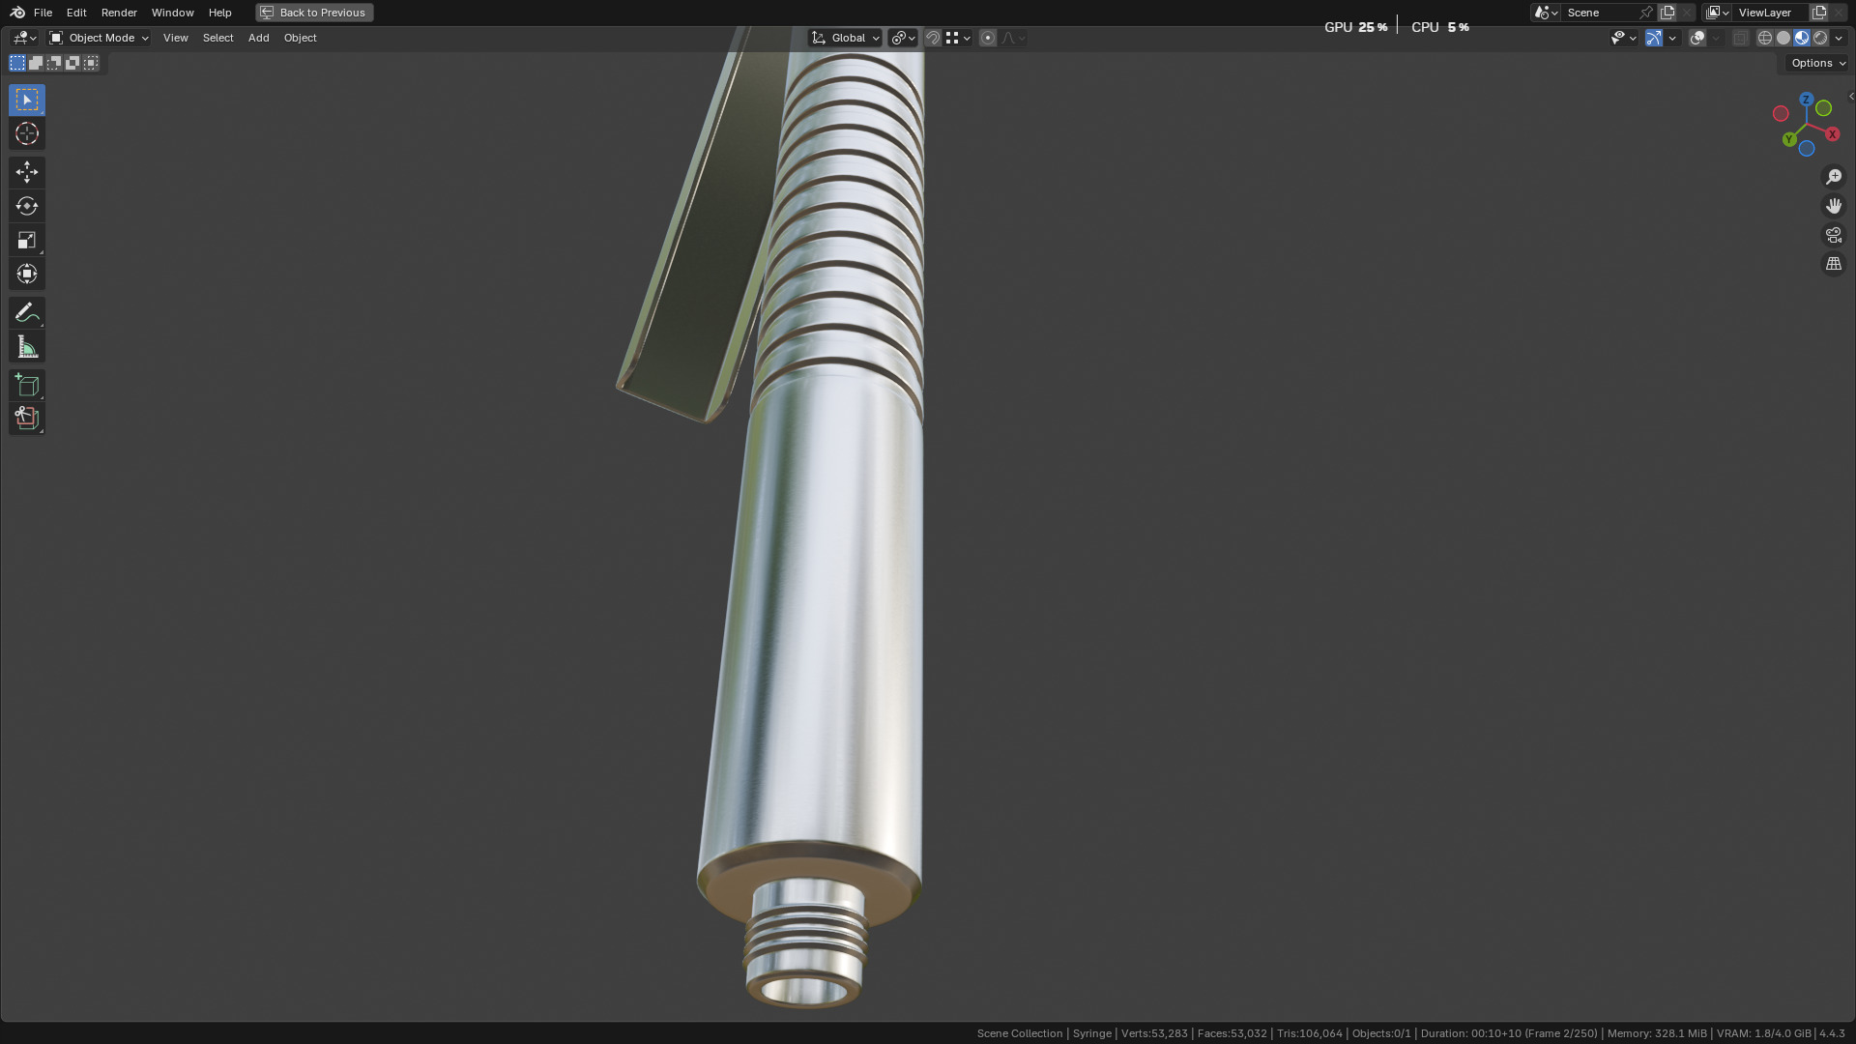Select the Annotate pencil tool

pos(27,312)
